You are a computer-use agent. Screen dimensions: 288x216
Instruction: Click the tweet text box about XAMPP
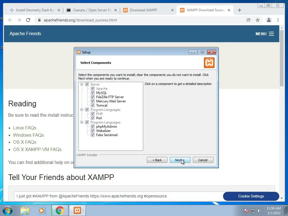pyautogui.click(x=118, y=196)
